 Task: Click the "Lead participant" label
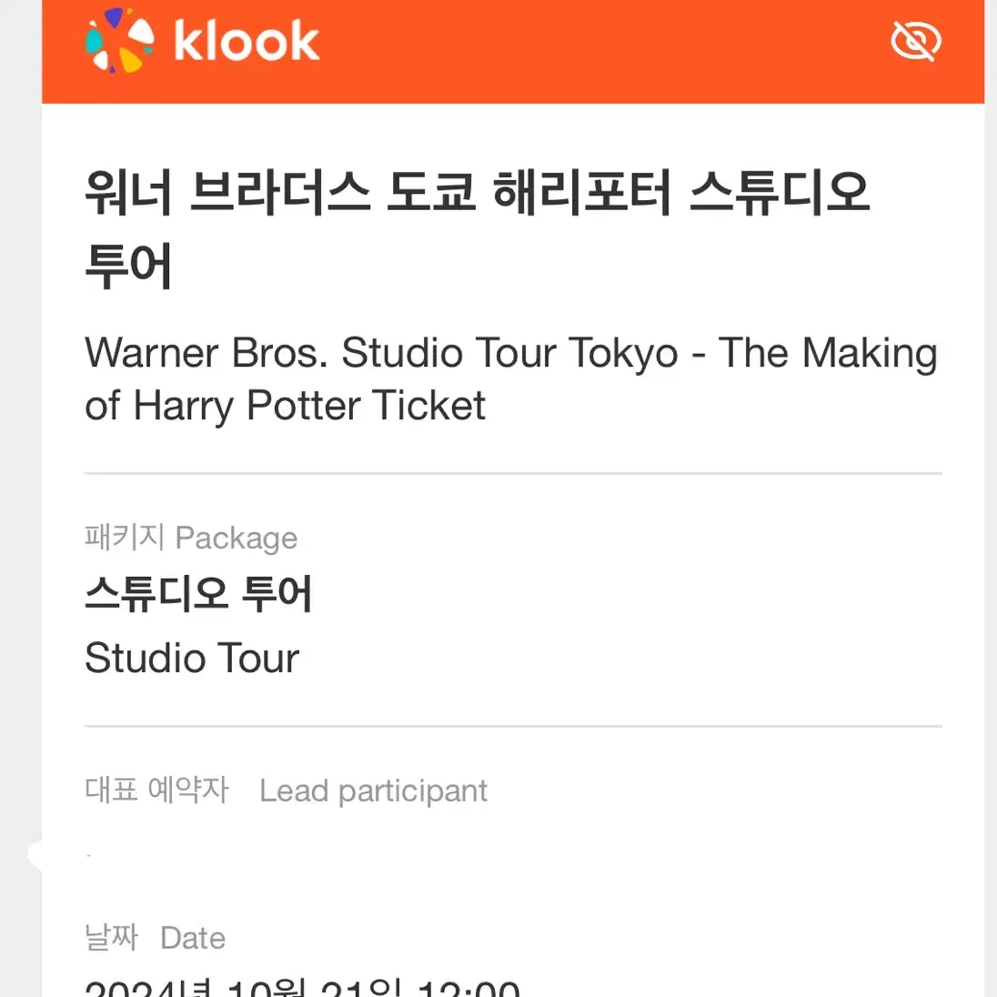pos(373,791)
